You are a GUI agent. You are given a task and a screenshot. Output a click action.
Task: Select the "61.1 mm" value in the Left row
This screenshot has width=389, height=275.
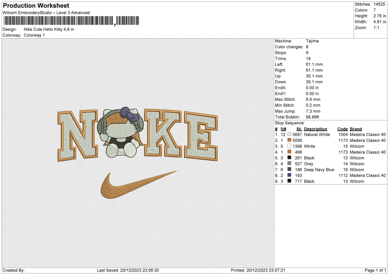coord(314,65)
